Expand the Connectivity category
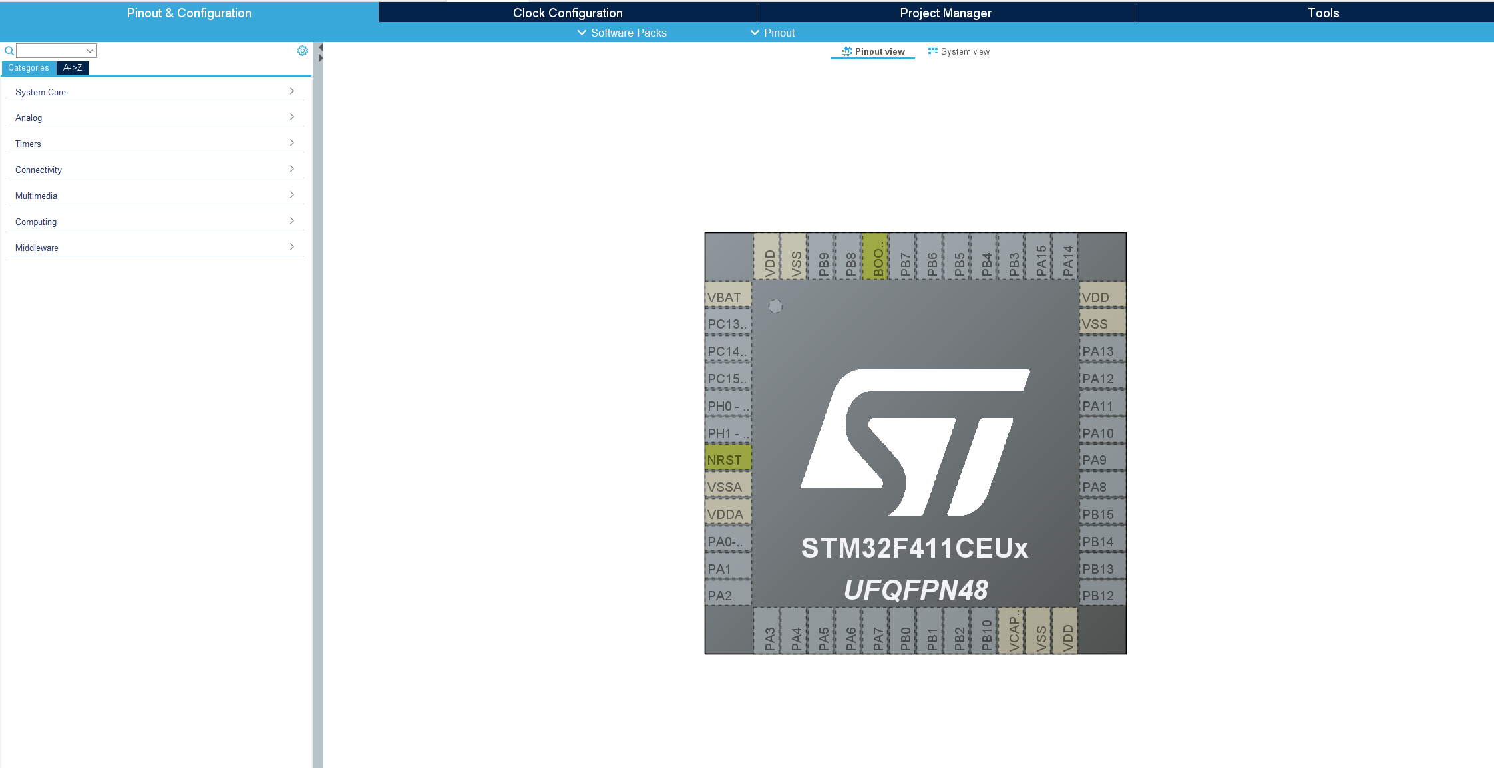The height and width of the screenshot is (768, 1494). pos(156,170)
